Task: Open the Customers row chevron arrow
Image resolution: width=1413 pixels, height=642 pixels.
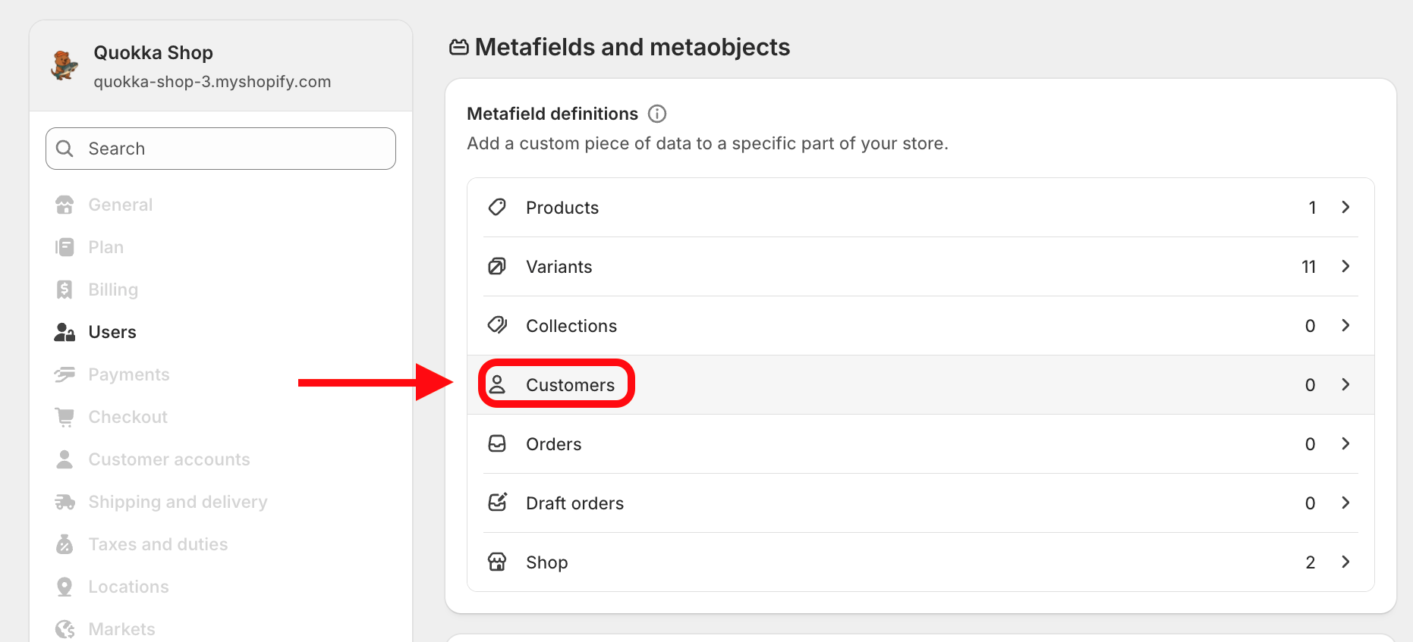Action: coord(1345,384)
